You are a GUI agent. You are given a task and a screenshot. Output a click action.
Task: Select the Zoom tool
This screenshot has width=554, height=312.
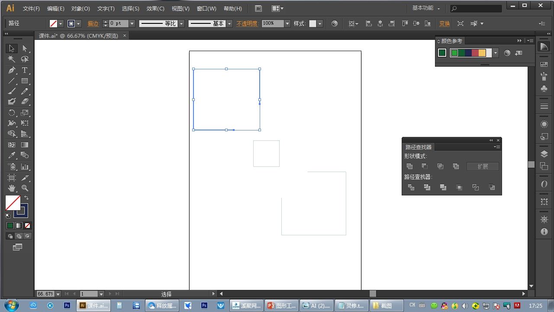pos(25,188)
